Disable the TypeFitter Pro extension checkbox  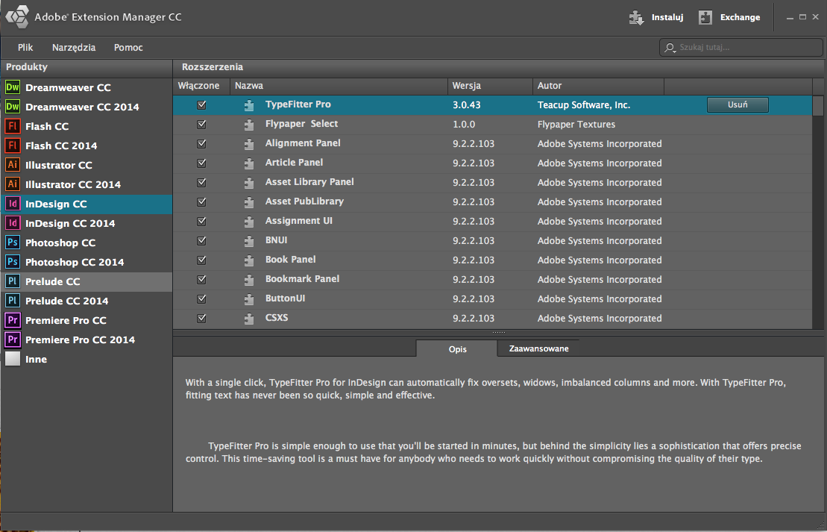coord(201,105)
